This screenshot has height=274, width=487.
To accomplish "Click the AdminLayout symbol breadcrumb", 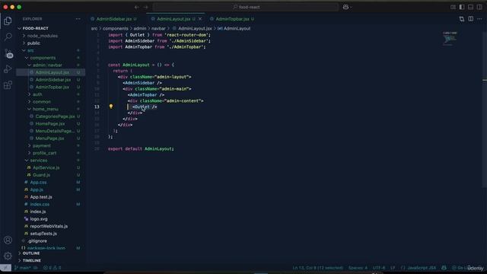I will coord(234,28).
